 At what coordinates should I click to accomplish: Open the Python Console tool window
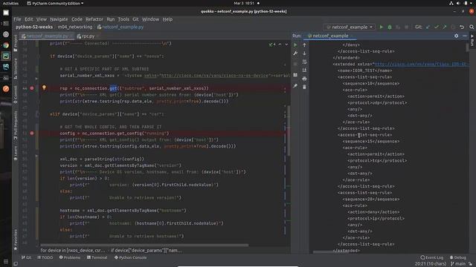point(131,257)
